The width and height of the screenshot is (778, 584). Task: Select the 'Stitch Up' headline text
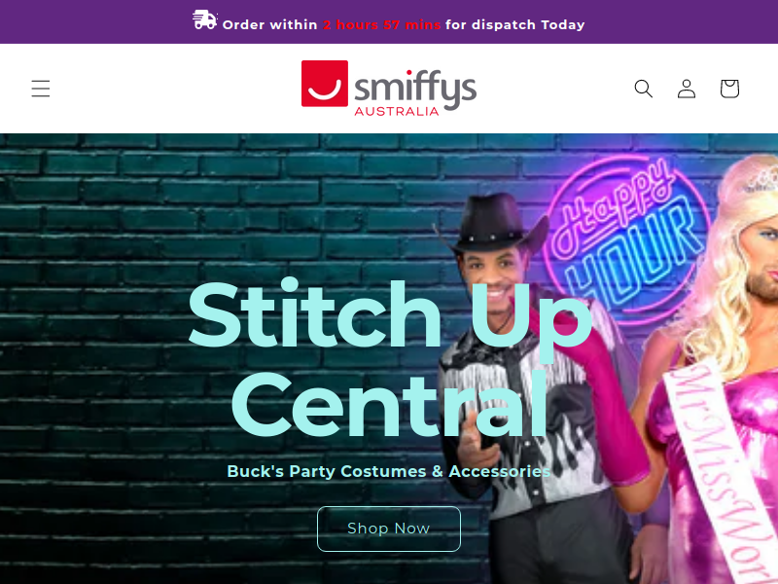pyautogui.click(x=390, y=316)
